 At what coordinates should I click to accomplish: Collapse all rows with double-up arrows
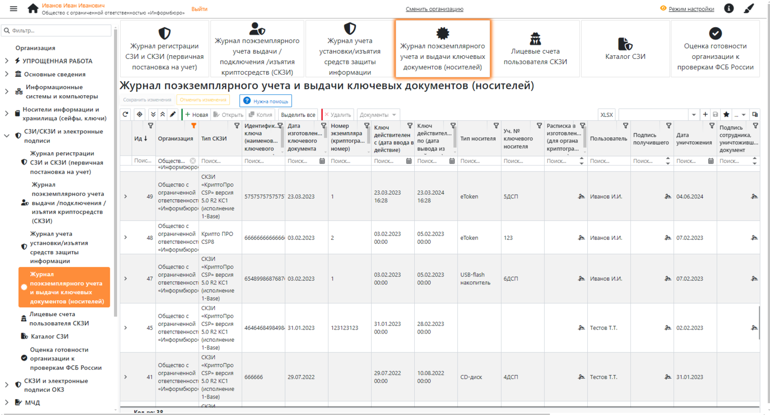click(x=163, y=115)
